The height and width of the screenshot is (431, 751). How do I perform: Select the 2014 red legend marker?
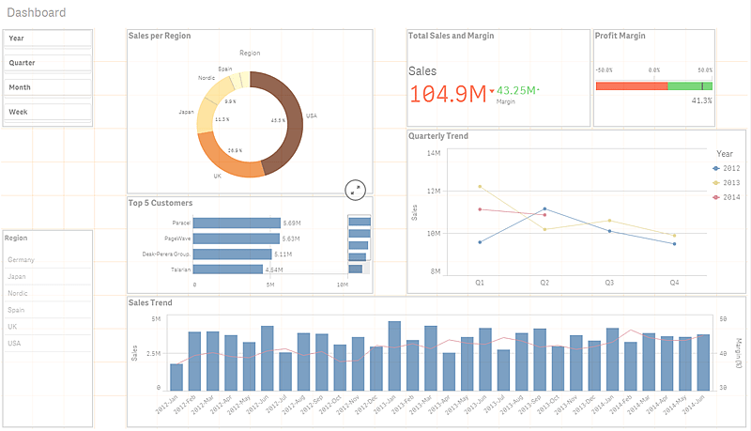coord(717,197)
